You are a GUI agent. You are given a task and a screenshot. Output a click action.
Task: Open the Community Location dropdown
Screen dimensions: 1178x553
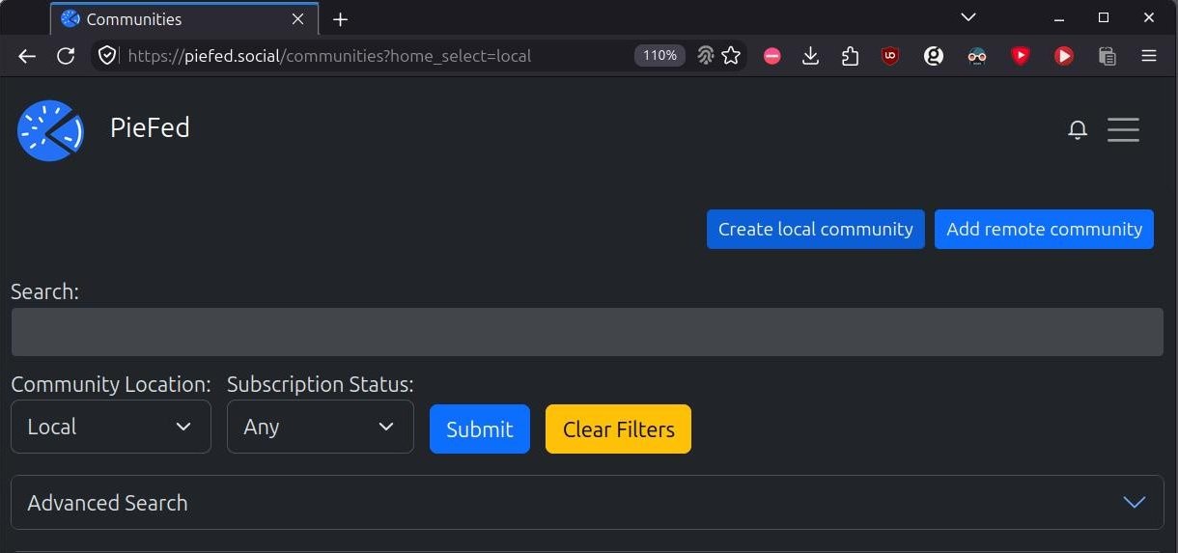point(111,427)
